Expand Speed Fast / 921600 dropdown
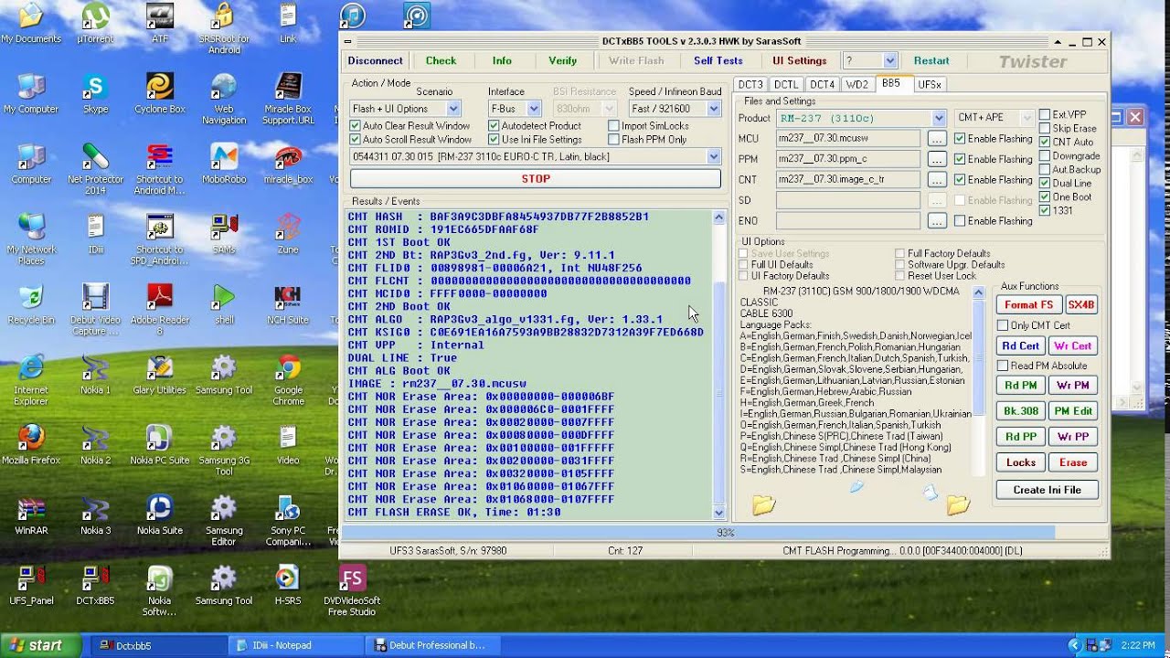 (713, 109)
